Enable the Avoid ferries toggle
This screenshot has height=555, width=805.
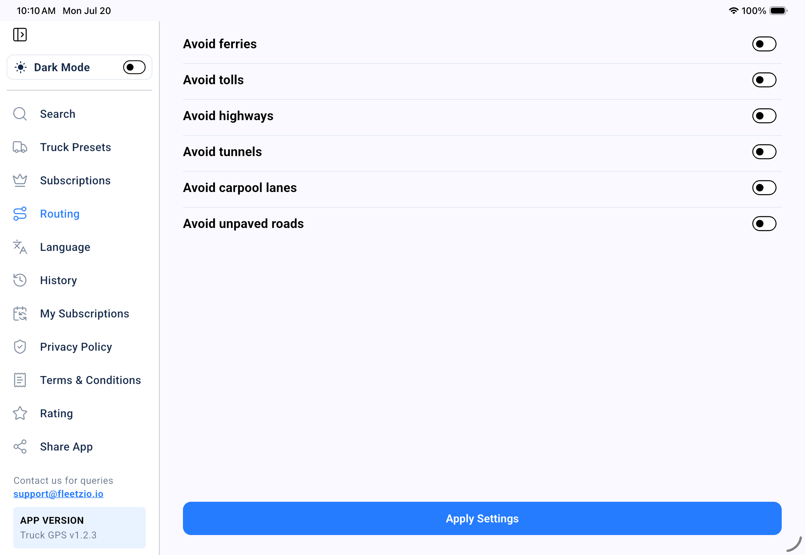764,44
